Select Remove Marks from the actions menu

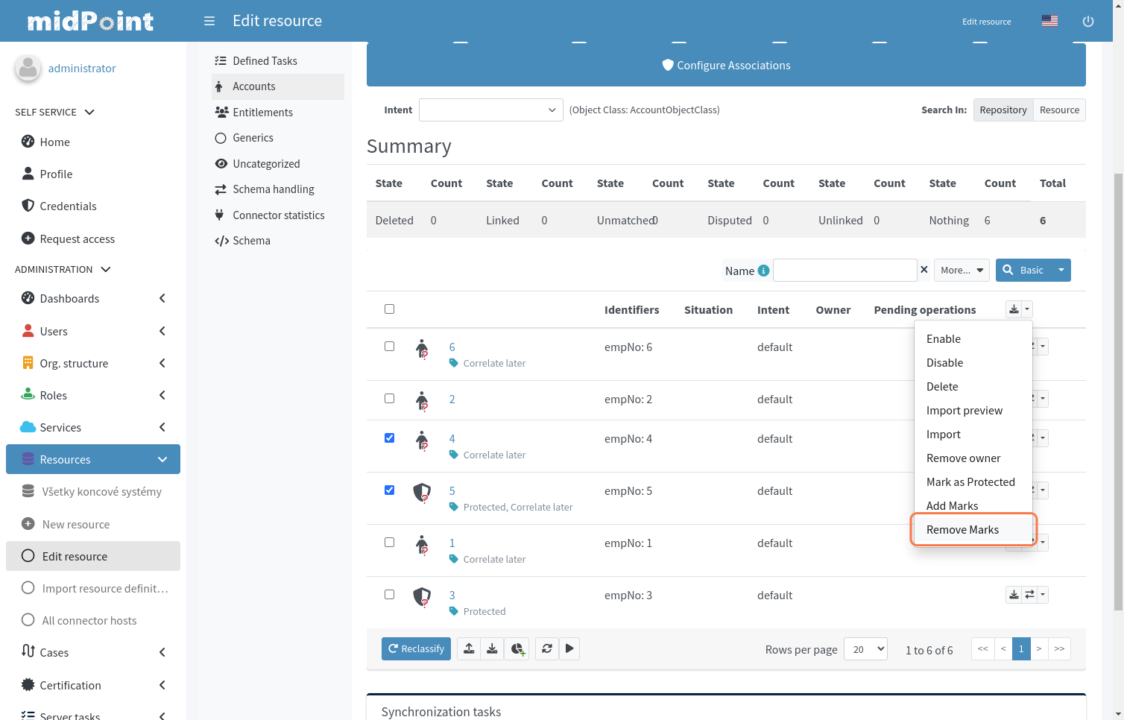click(962, 530)
